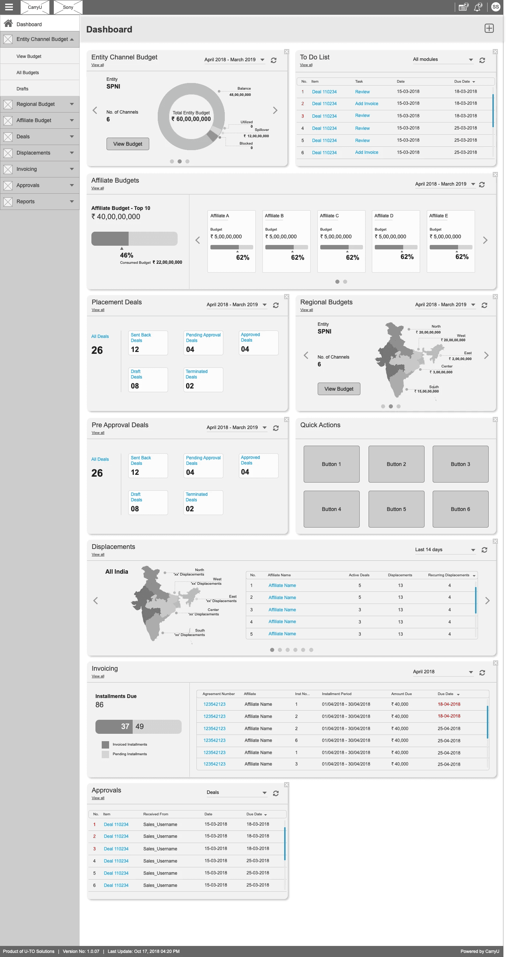Open the Reports sidebar menu
Image resolution: width=506 pixels, height=957 pixels.
point(40,202)
